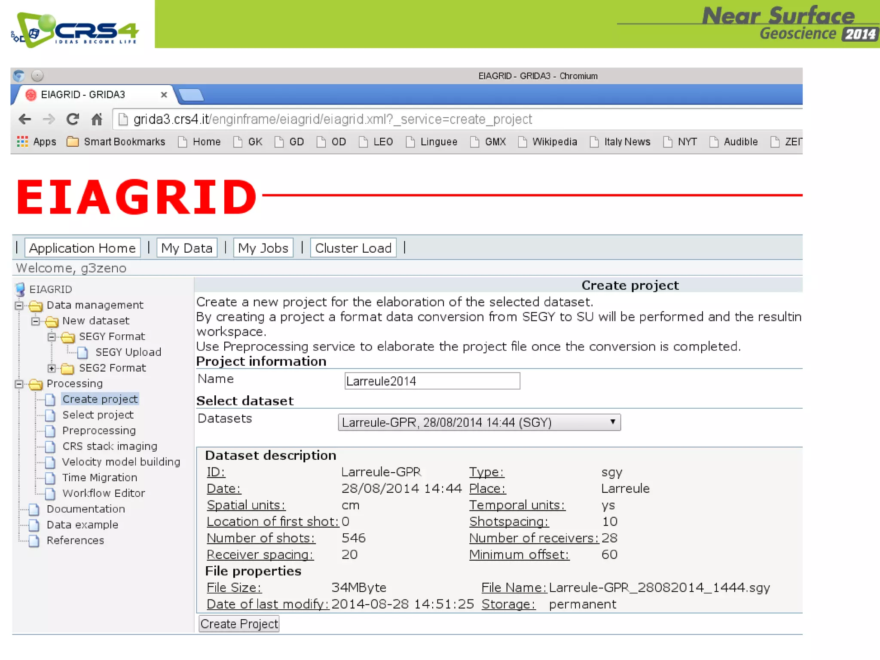Select CRS stack imaging in tree
This screenshot has width=880, height=660.
[x=110, y=446]
